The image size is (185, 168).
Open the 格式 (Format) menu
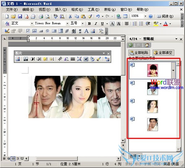coord(76,9)
